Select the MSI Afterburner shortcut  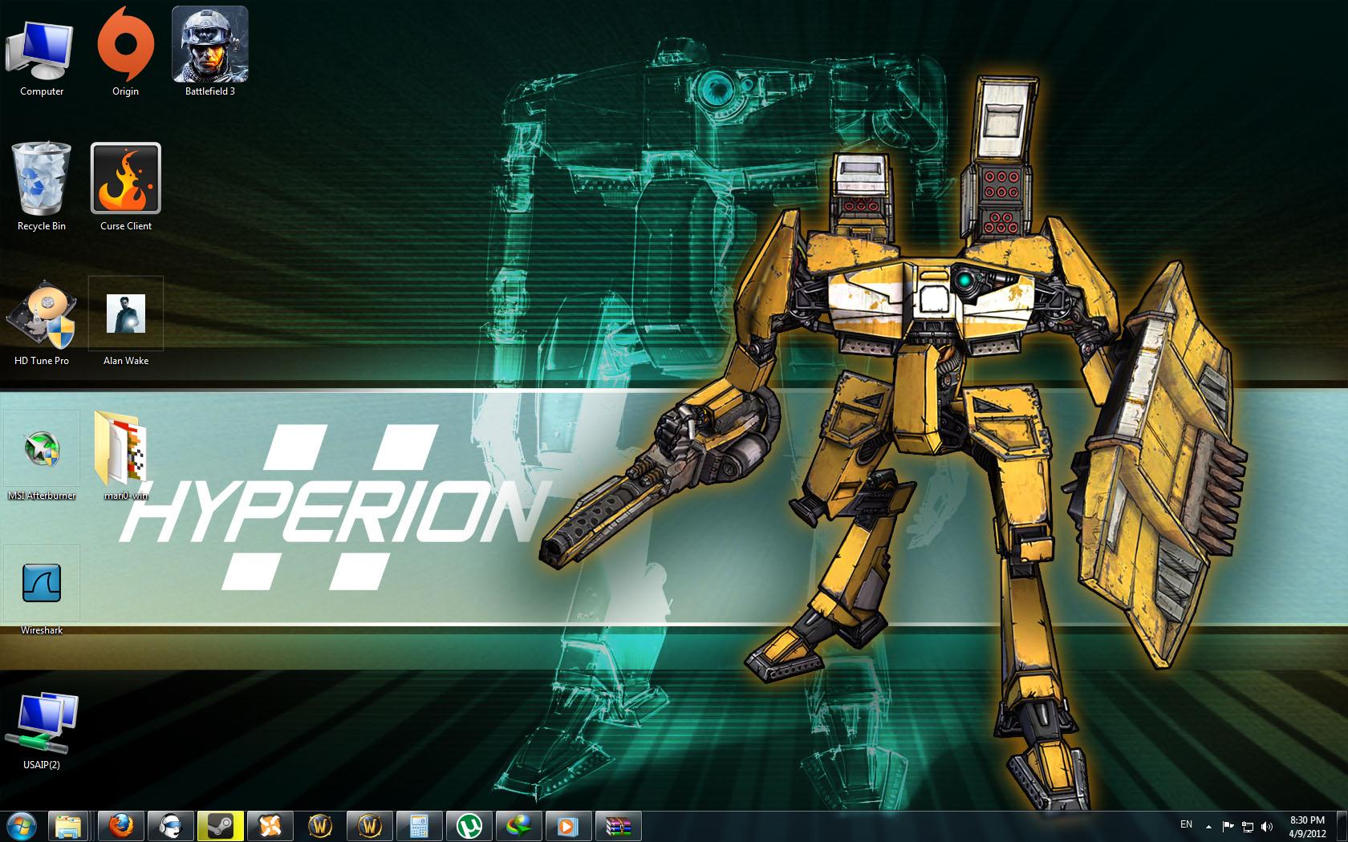(x=42, y=457)
